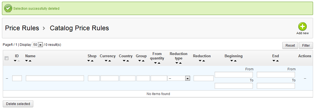Sort Name column ascending arrow

point(30,61)
